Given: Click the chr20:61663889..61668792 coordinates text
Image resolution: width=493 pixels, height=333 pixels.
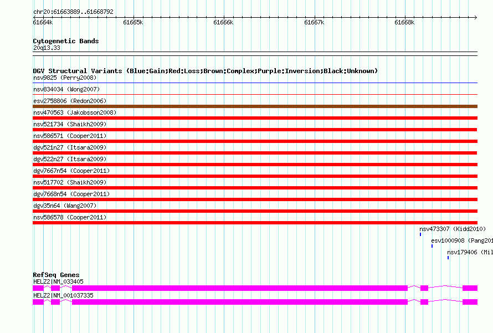Looking at the screenshot, I should click(73, 12).
